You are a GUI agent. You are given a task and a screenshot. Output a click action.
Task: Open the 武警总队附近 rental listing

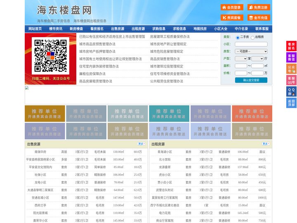[x=165, y=190]
